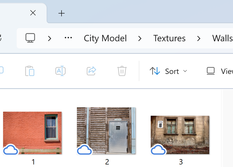Screen dimensions: 233x167
Task: Open the Sort dropdown menu
Action: tap(168, 71)
